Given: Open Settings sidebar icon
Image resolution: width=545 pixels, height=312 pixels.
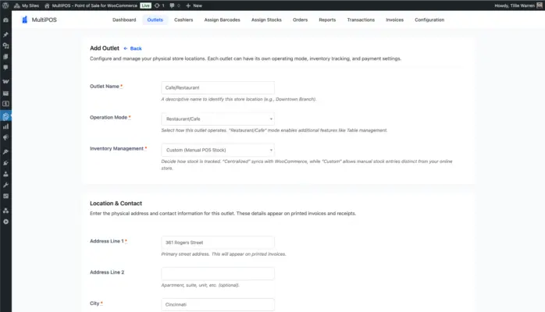Looking at the screenshot, I should point(5,196).
